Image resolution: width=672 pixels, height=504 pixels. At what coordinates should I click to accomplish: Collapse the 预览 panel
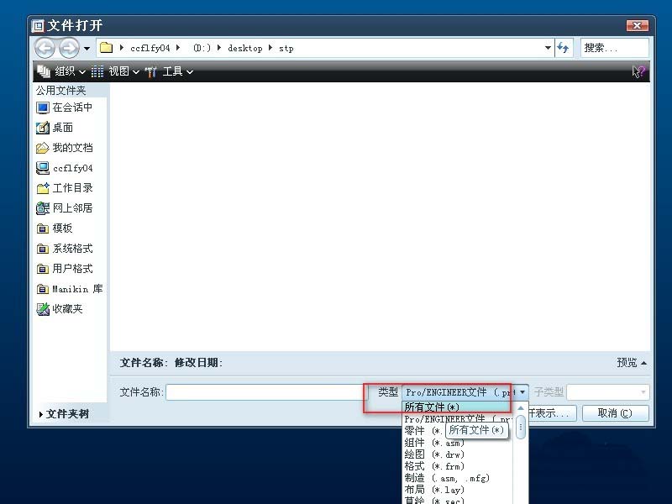627,362
